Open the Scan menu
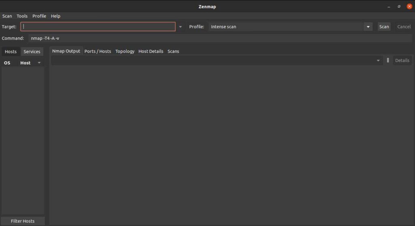This screenshot has height=226, width=415. pos(7,16)
